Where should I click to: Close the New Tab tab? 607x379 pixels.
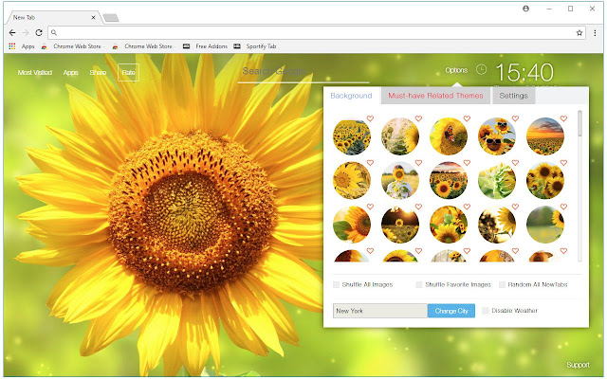tap(93, 17)
